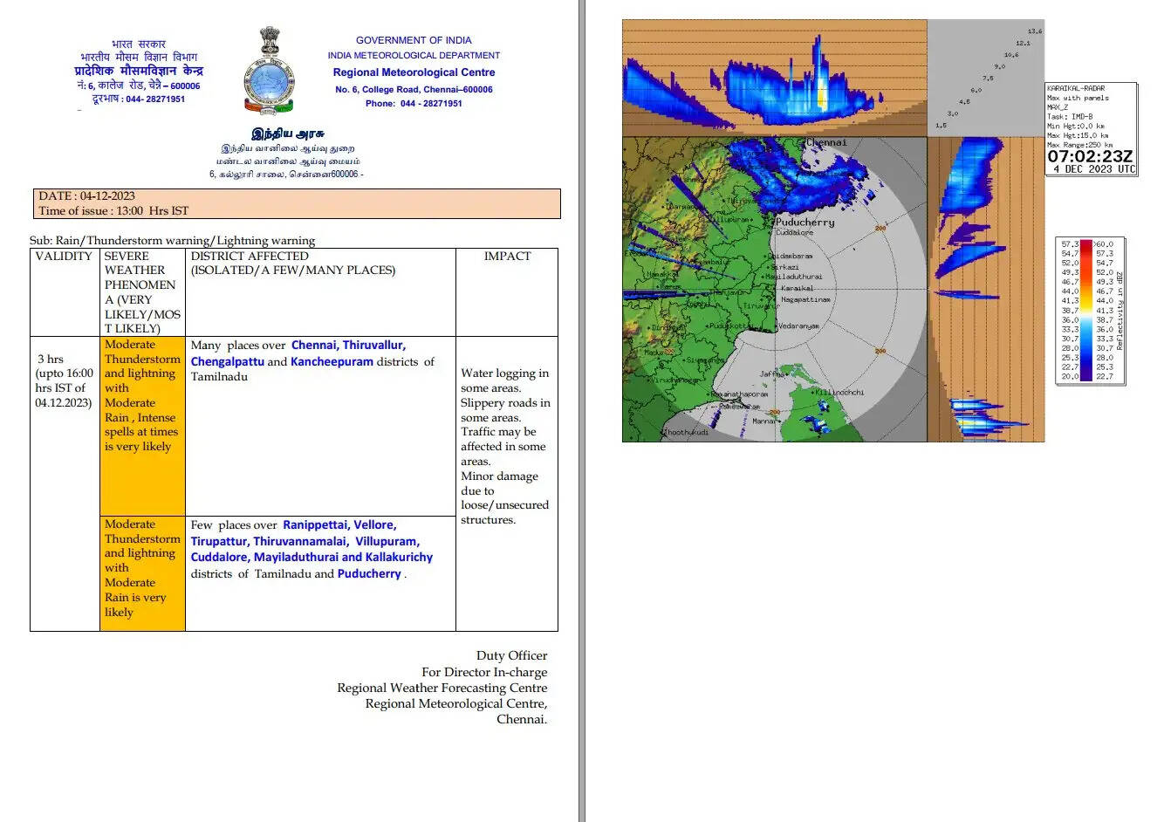Screen dimensions: 1164x822
Task: Click the Chennai district name in blue
Action: click(313, 346)
